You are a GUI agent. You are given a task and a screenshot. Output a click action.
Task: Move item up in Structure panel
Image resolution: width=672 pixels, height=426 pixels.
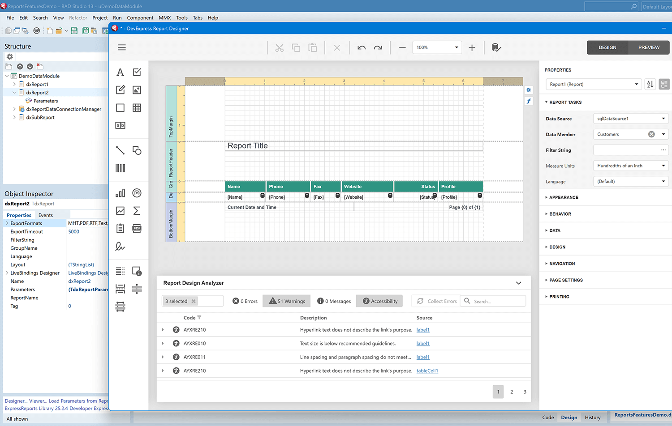tap(20, 66)
